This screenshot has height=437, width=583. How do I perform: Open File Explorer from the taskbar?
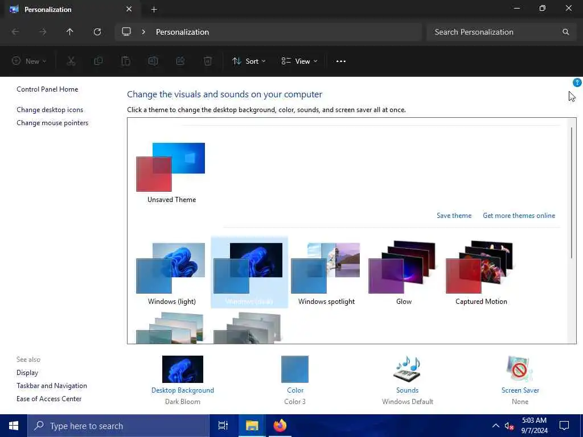[252, 426]
